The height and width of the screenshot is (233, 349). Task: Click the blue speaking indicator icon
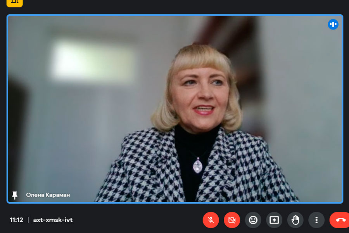[333, 24]
